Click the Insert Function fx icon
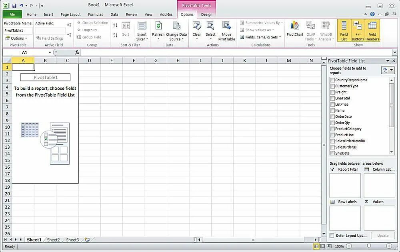Screen dimensions: 400x252 (x=77, y=52)
